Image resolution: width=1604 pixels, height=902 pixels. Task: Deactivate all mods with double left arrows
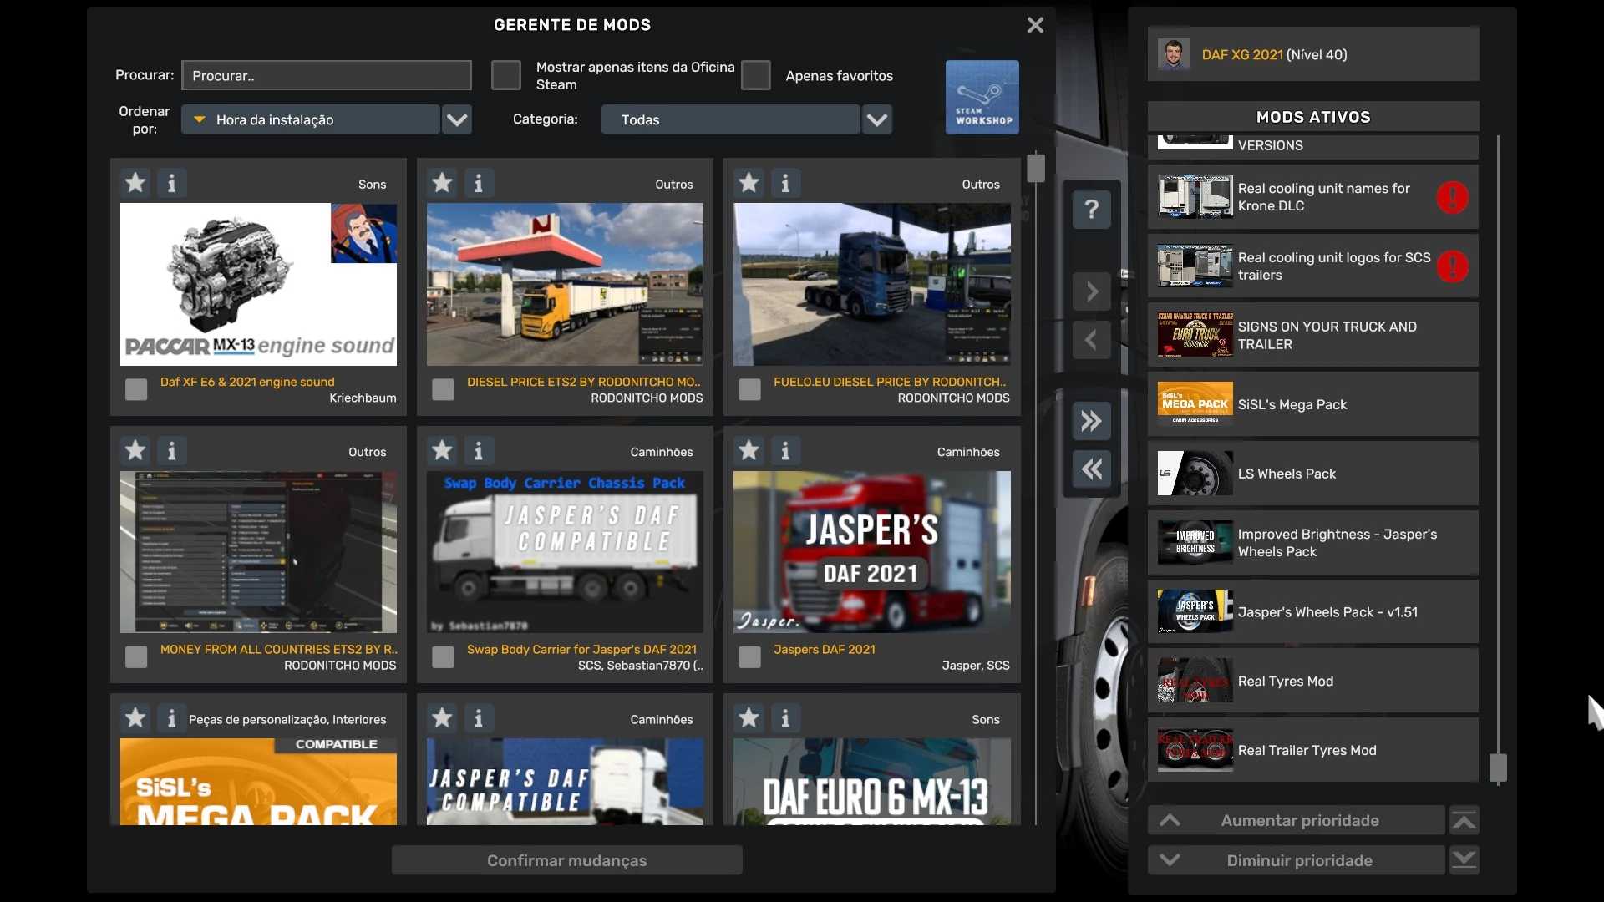tap(1091, 469)
